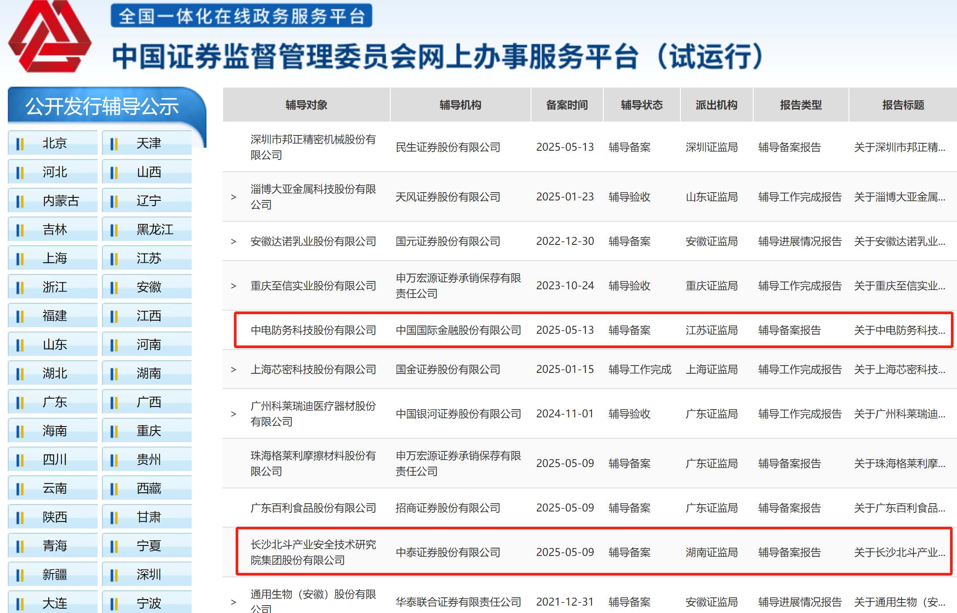
Task: Pick 深圳 in the sidebar
Action: tap(147, 574)
